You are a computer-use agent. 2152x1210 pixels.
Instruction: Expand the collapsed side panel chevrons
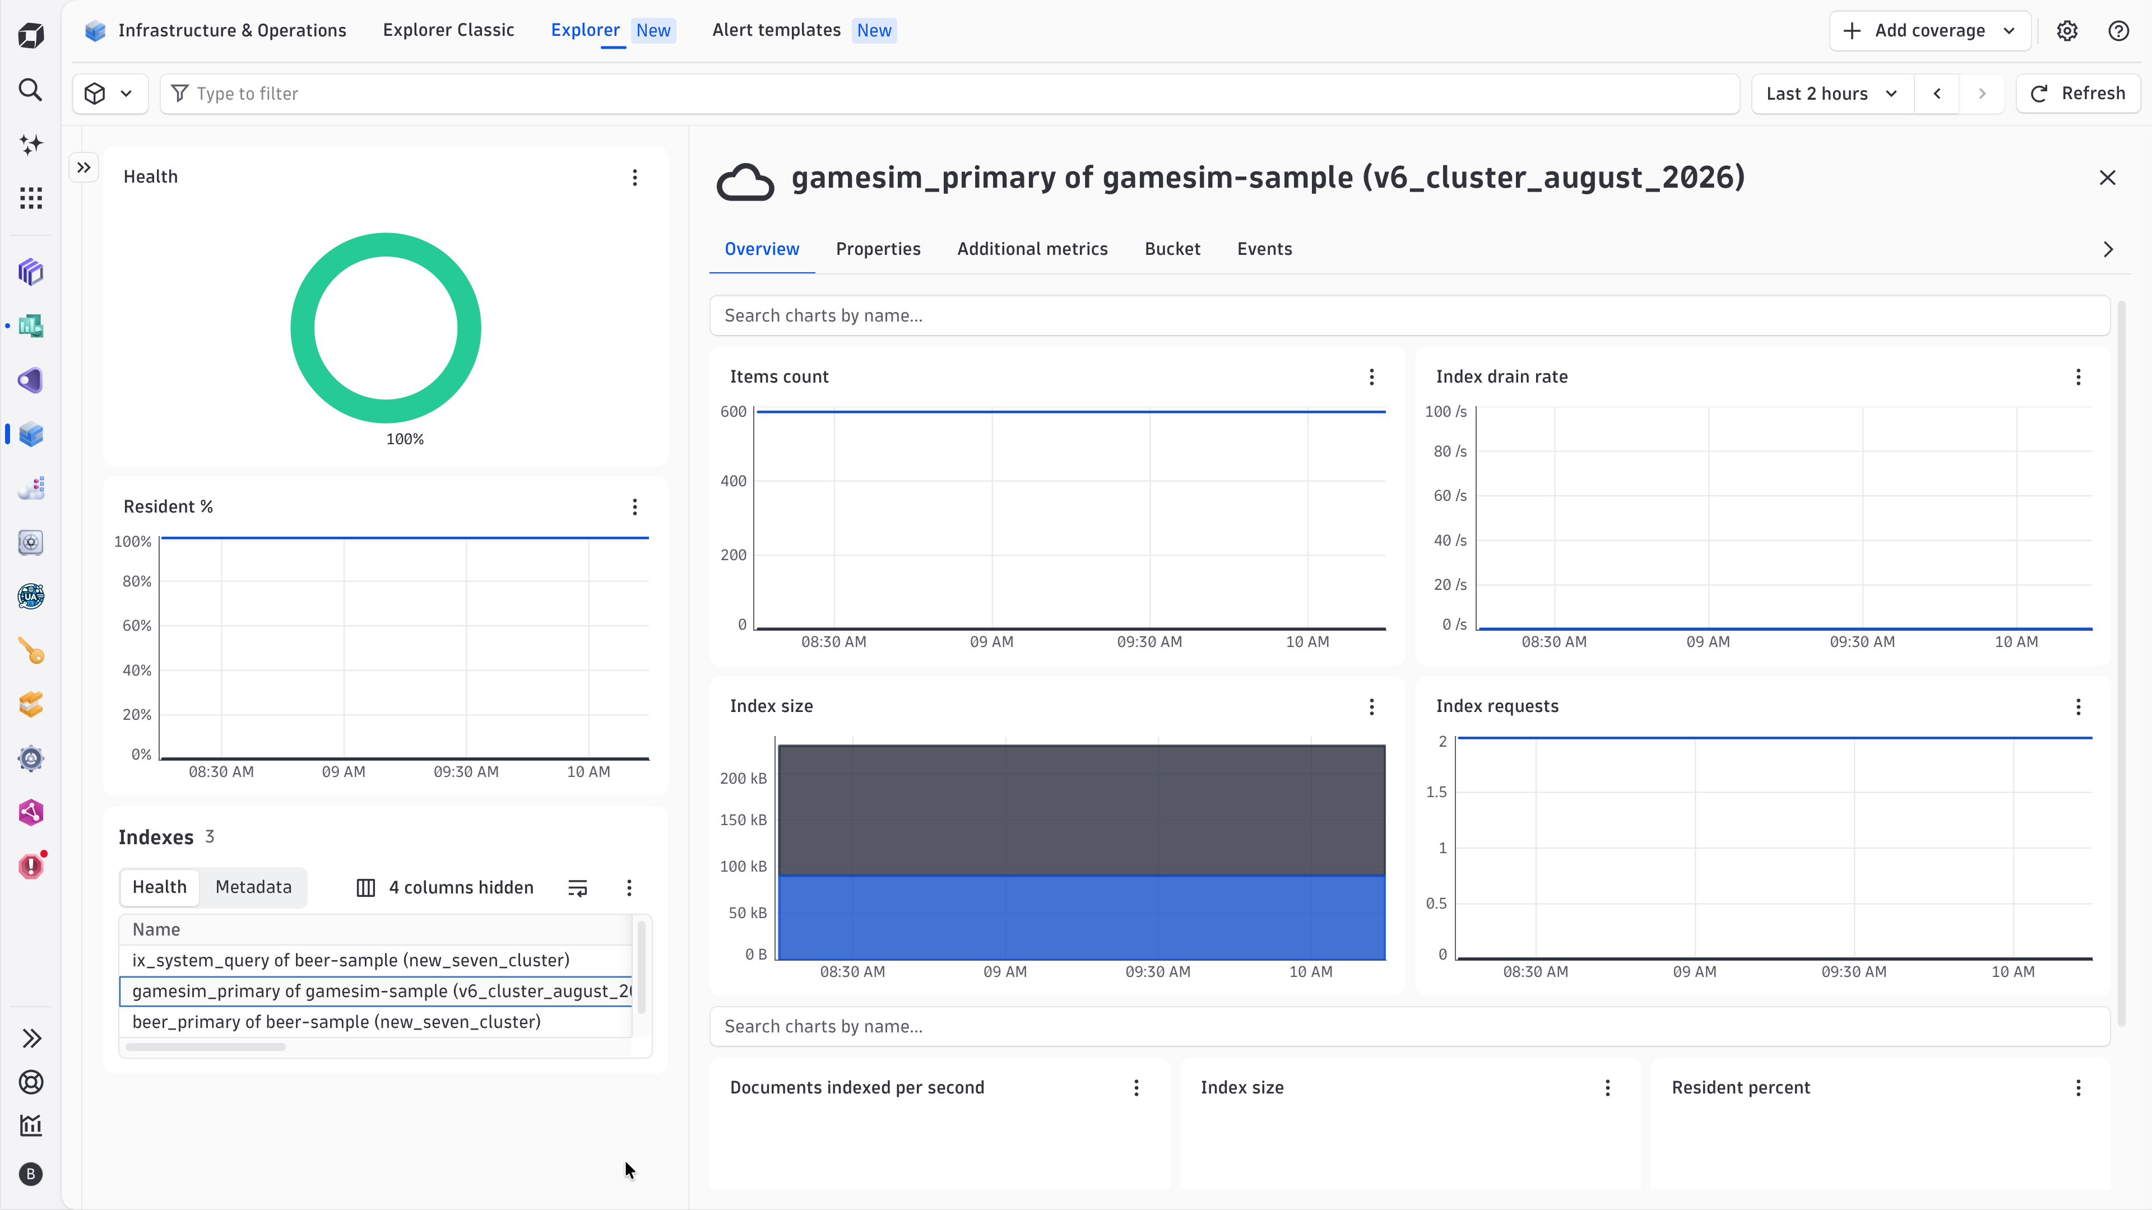(84, 168)
